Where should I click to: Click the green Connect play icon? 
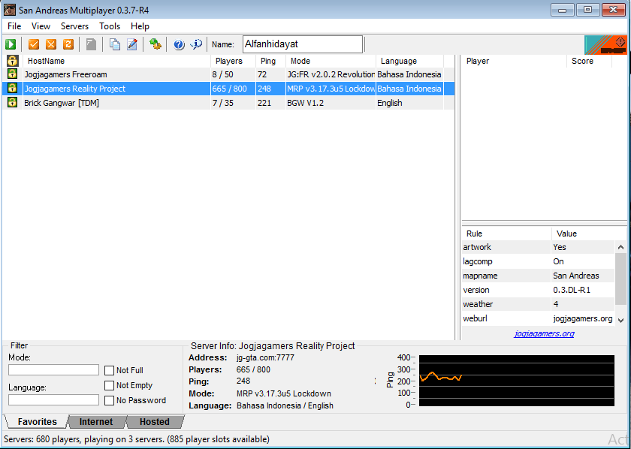(x=11, y=44)
